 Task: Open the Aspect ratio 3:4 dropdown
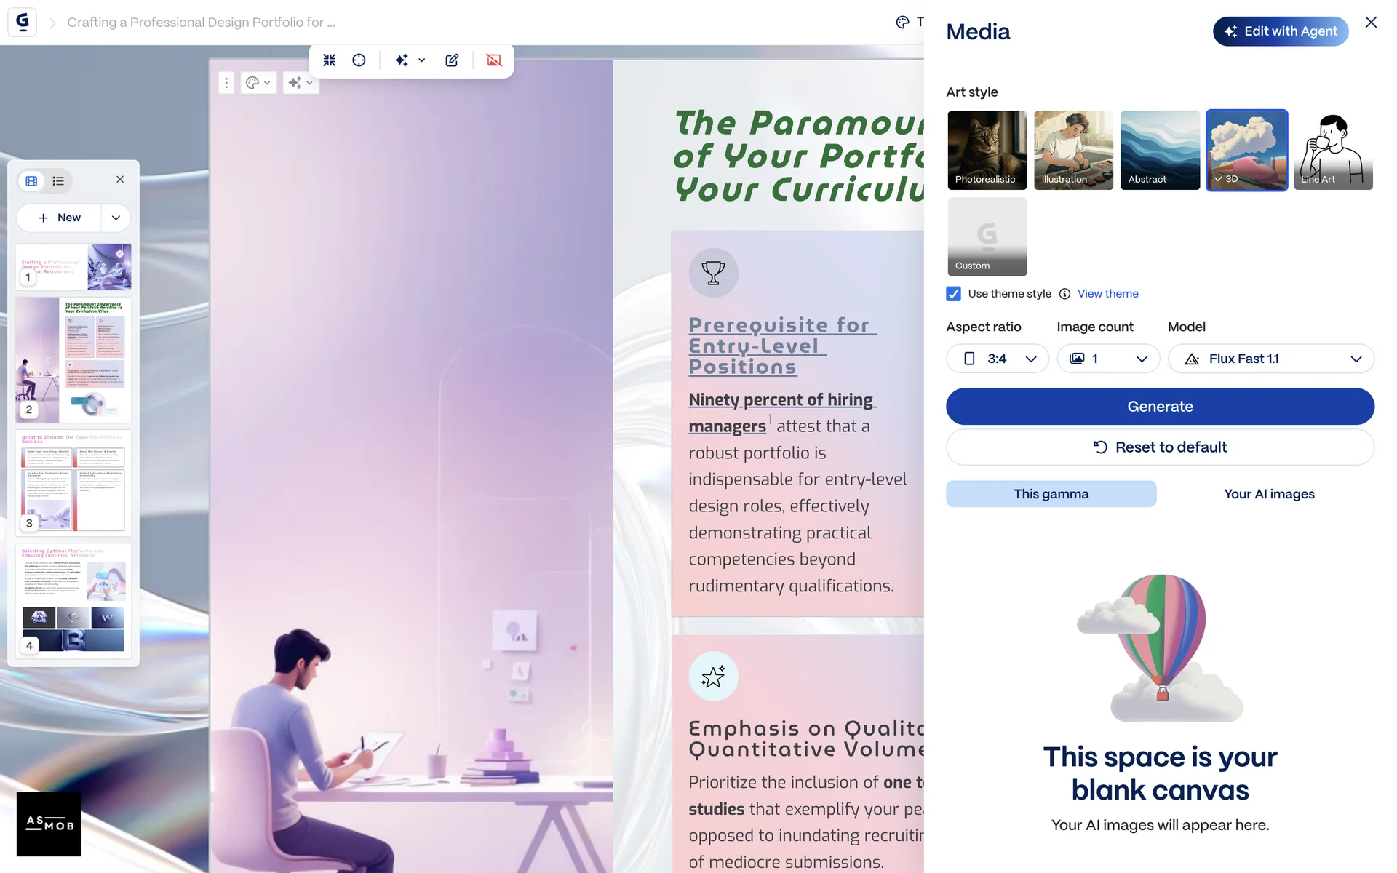pos(998,359)
